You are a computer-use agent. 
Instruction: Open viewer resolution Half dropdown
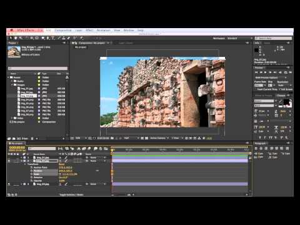tap(131, 138)
